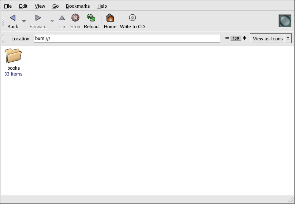Viewport: 295px width, 204px height.
Task: Reset zoom with the 100 button
Action: click(x=236, y=39)
